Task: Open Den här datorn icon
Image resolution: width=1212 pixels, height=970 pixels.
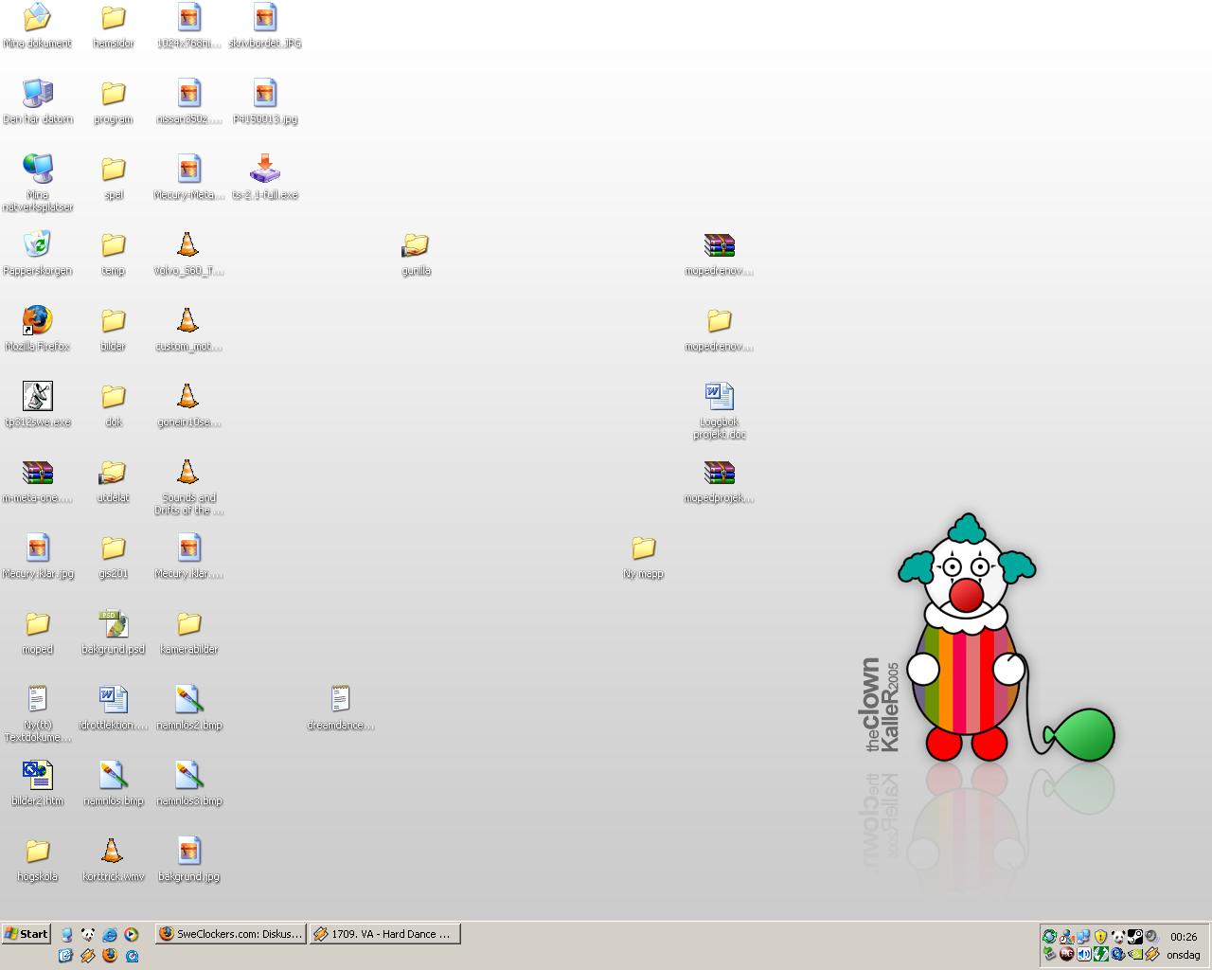Action: (37, 100)
